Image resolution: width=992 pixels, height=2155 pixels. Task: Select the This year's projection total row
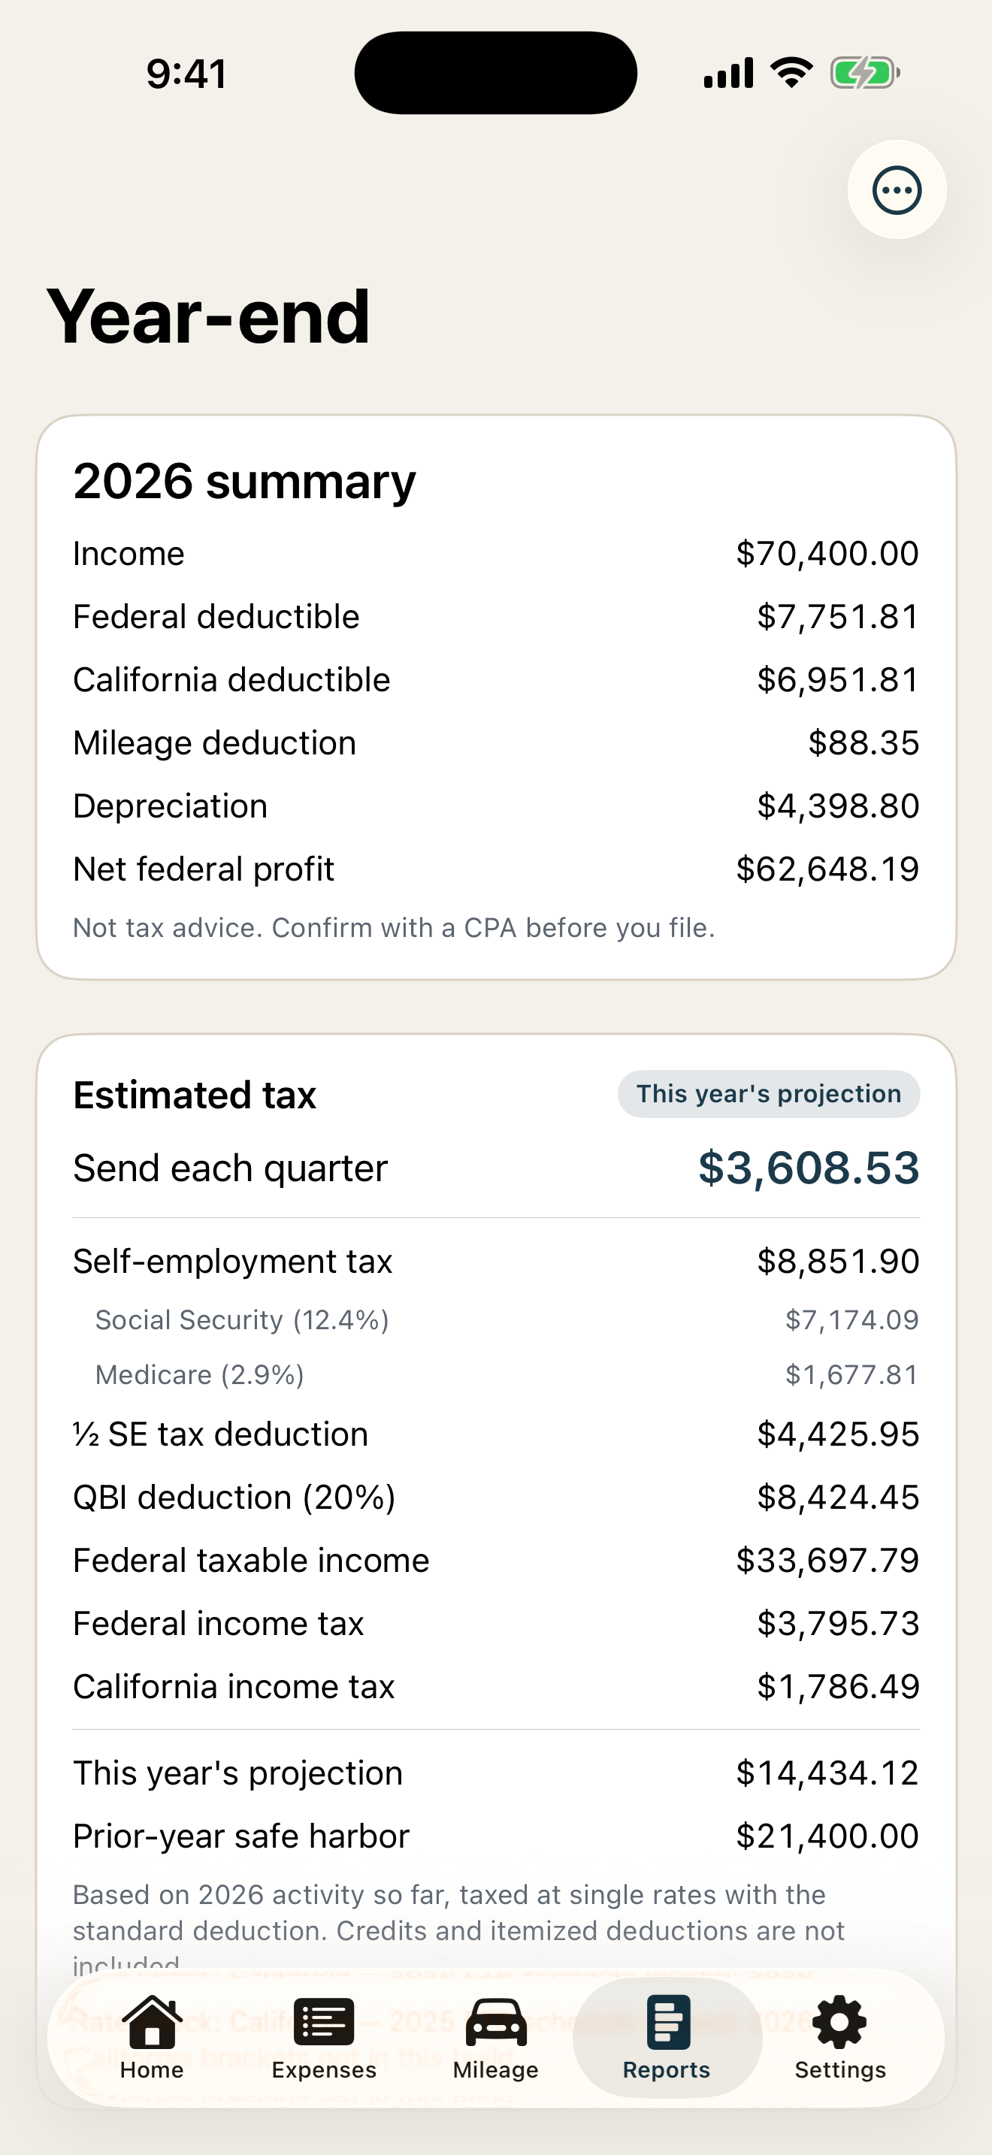(496, 1773)
